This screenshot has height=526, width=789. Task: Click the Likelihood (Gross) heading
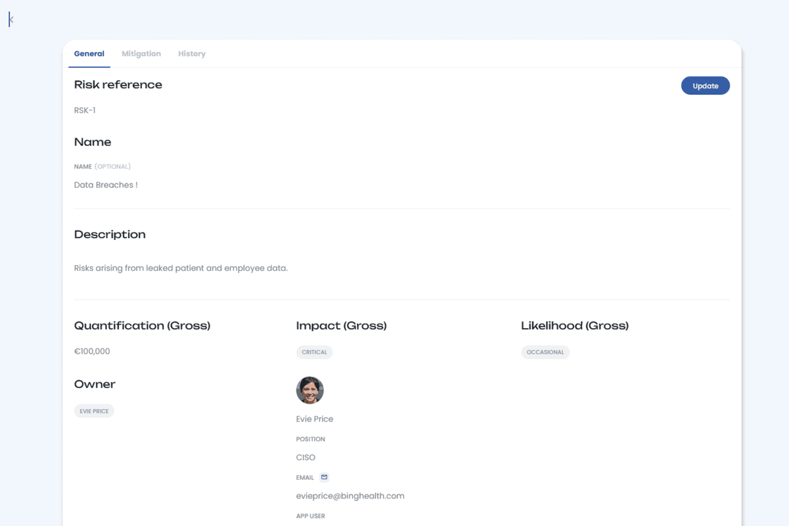pyautogui.click(x=575, y=325)
